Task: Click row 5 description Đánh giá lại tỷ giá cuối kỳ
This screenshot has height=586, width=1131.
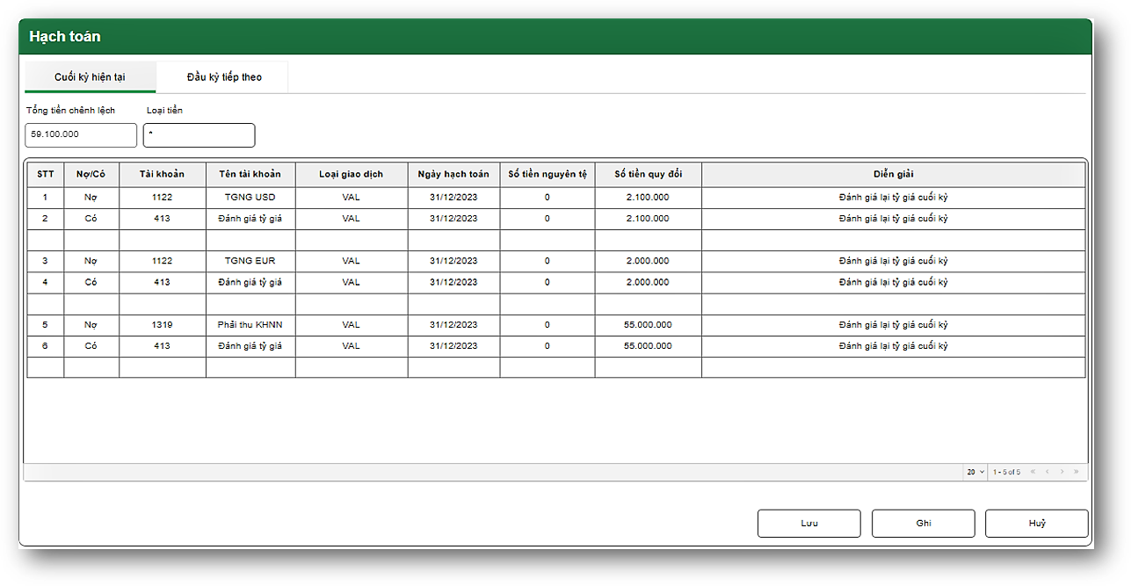Action: click(x=893, y=325)
